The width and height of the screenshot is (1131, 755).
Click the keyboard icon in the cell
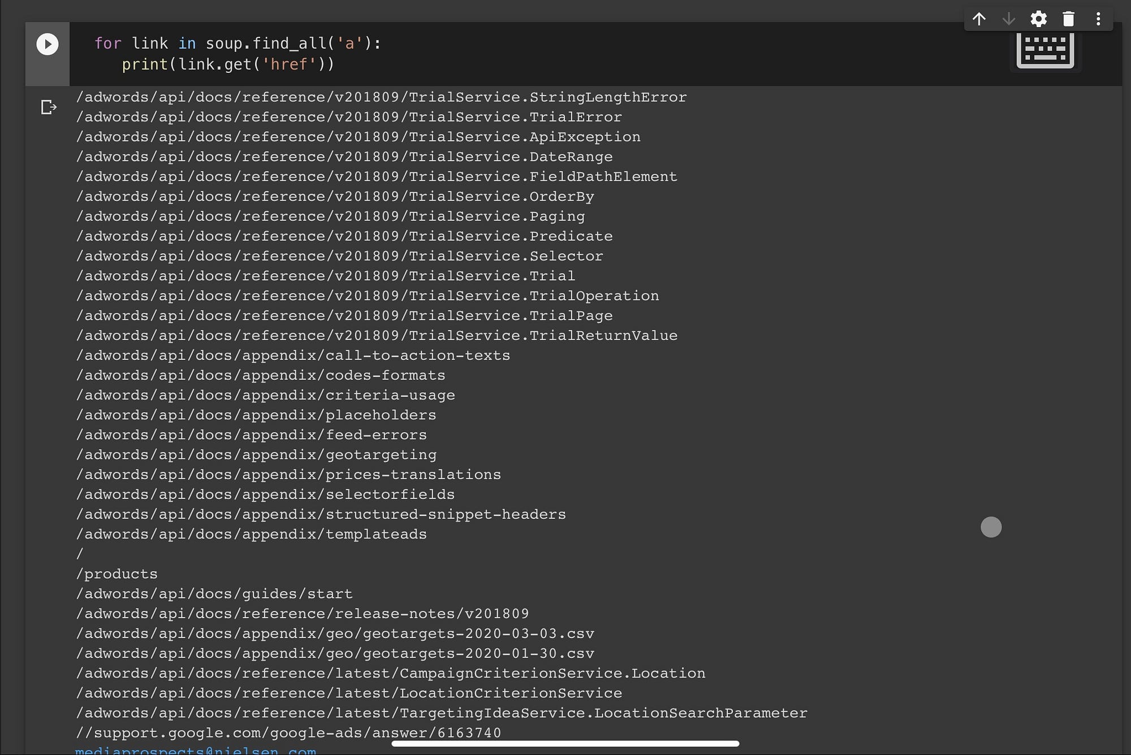click(x=1045, y=51)
